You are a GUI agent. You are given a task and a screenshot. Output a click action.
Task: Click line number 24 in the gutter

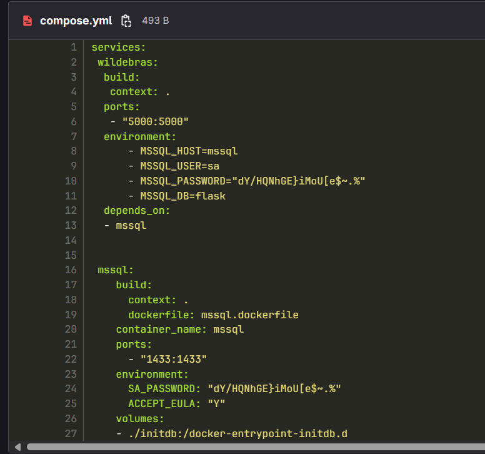(x=71, y=389)
